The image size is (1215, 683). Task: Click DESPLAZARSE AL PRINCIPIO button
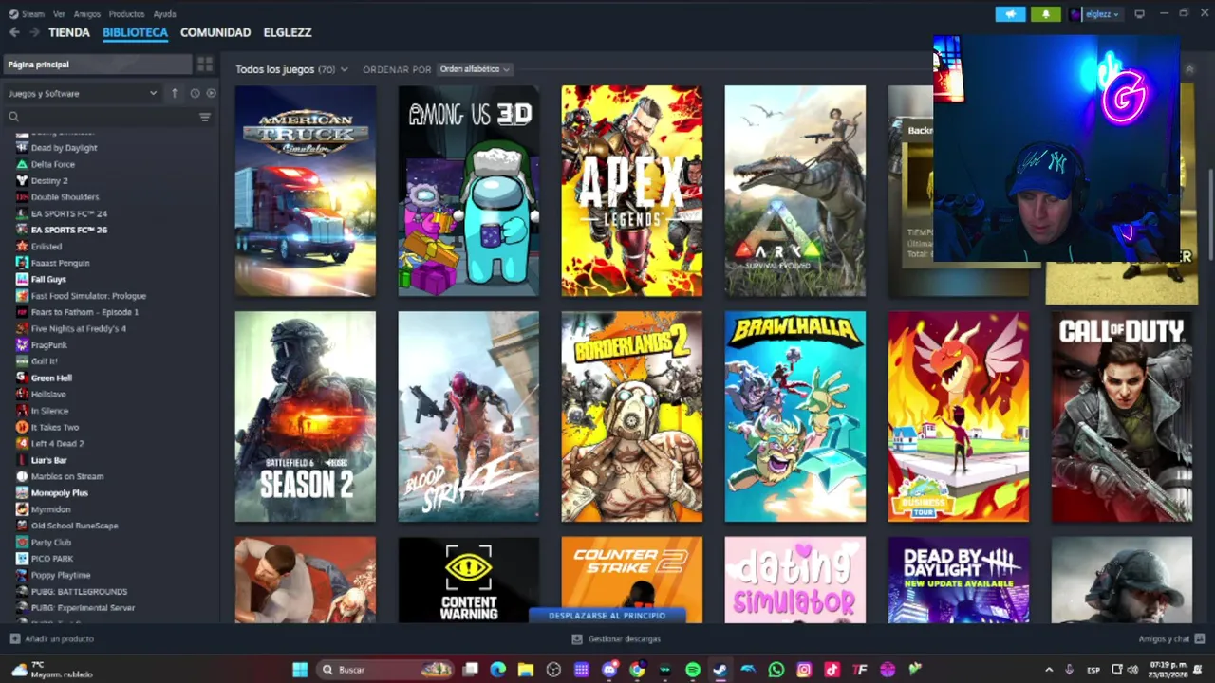tap(607, 616)
